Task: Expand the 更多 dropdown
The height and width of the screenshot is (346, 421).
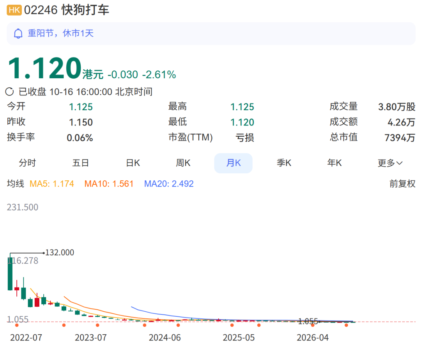Action: [390, 163]
